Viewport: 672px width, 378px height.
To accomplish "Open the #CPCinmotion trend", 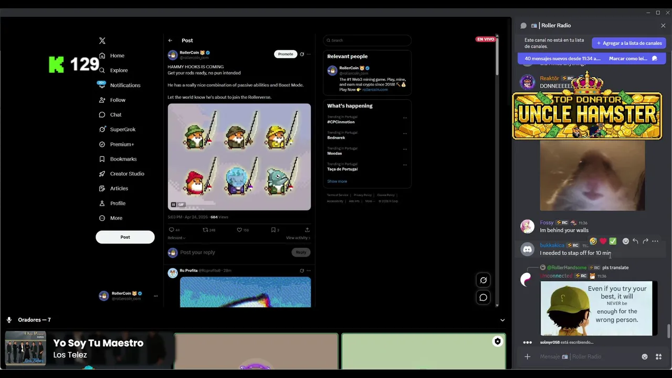I will tap(341, 122).
